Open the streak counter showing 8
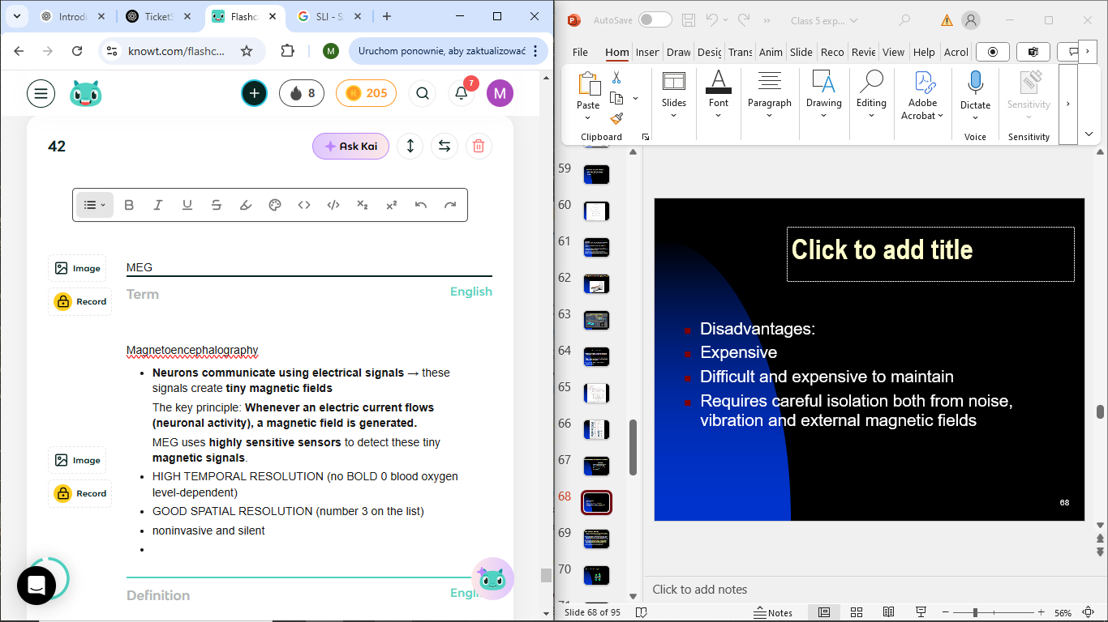The height and width of the screenshot is (622, 1108). click(x=302, y=93)
